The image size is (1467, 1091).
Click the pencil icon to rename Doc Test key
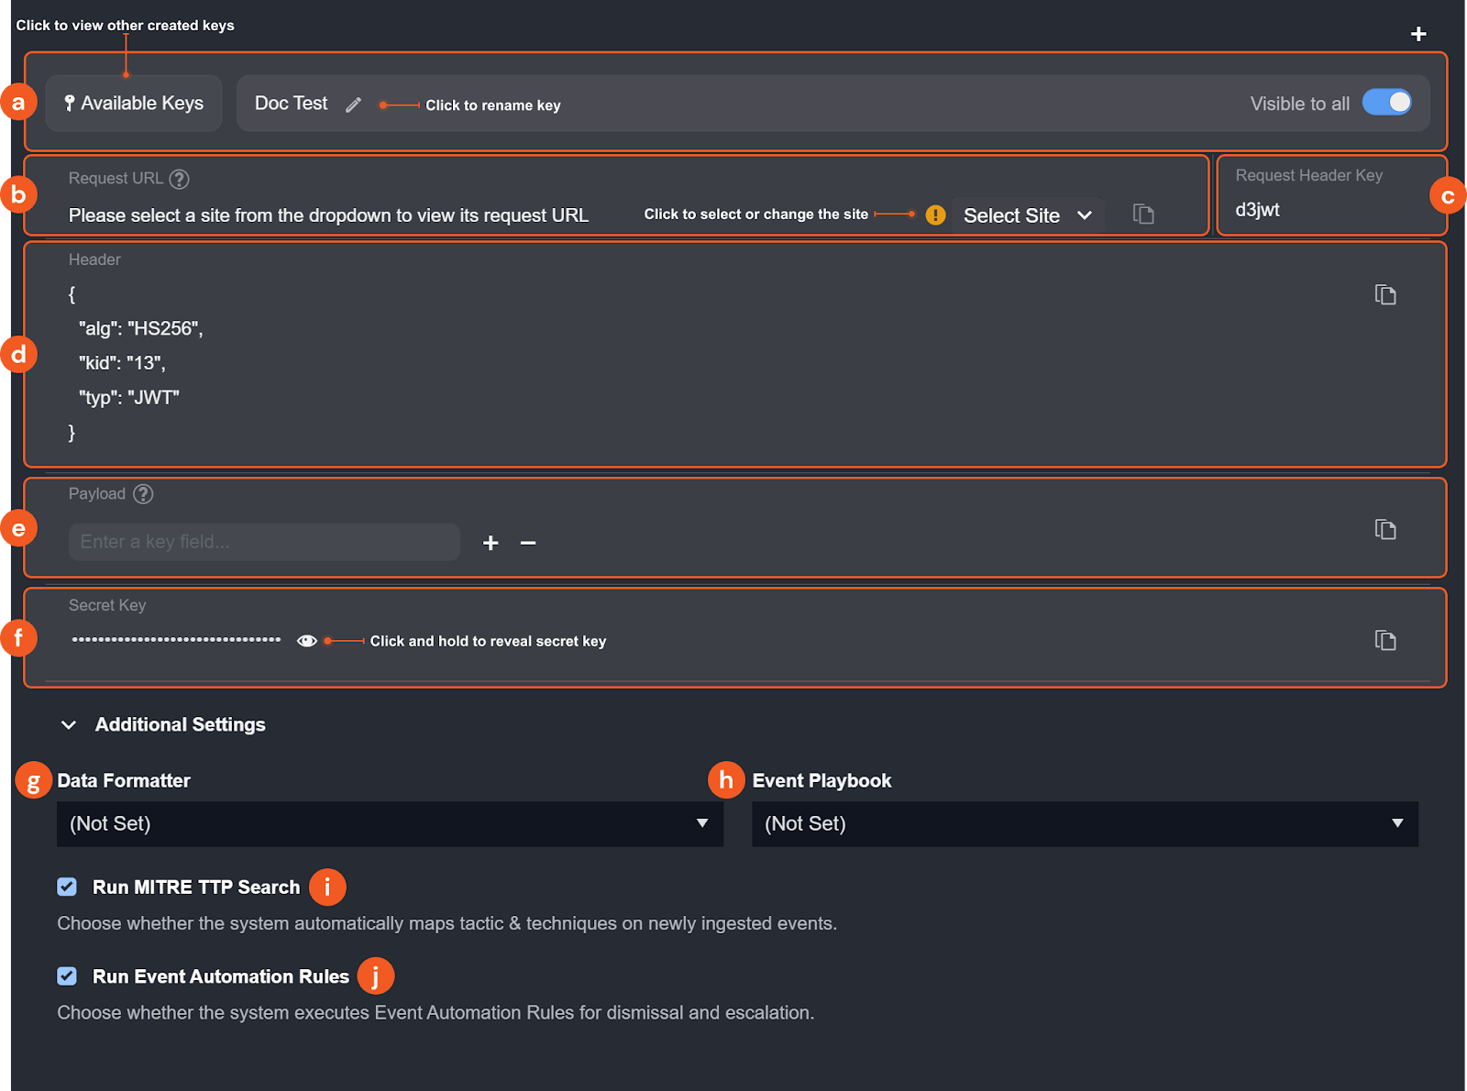tap(354, 105)
